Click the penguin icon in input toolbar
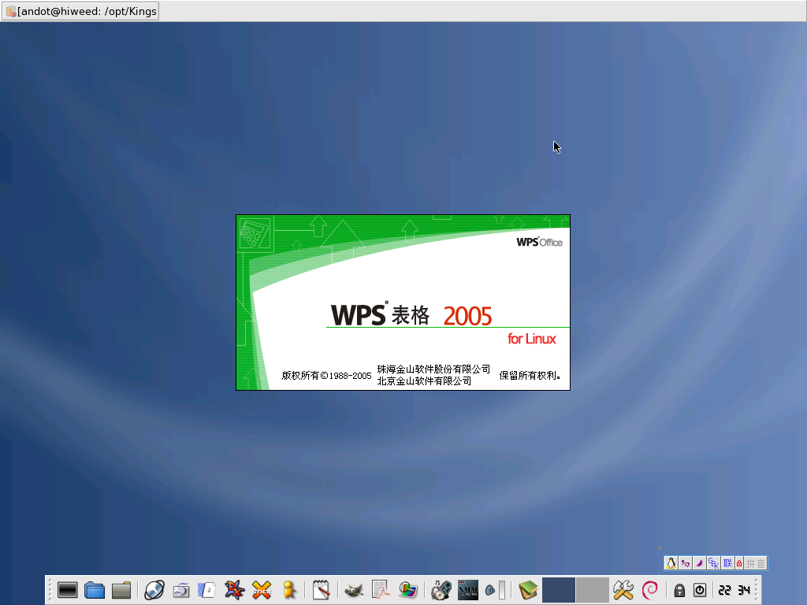807x605 pixels. 671,563
